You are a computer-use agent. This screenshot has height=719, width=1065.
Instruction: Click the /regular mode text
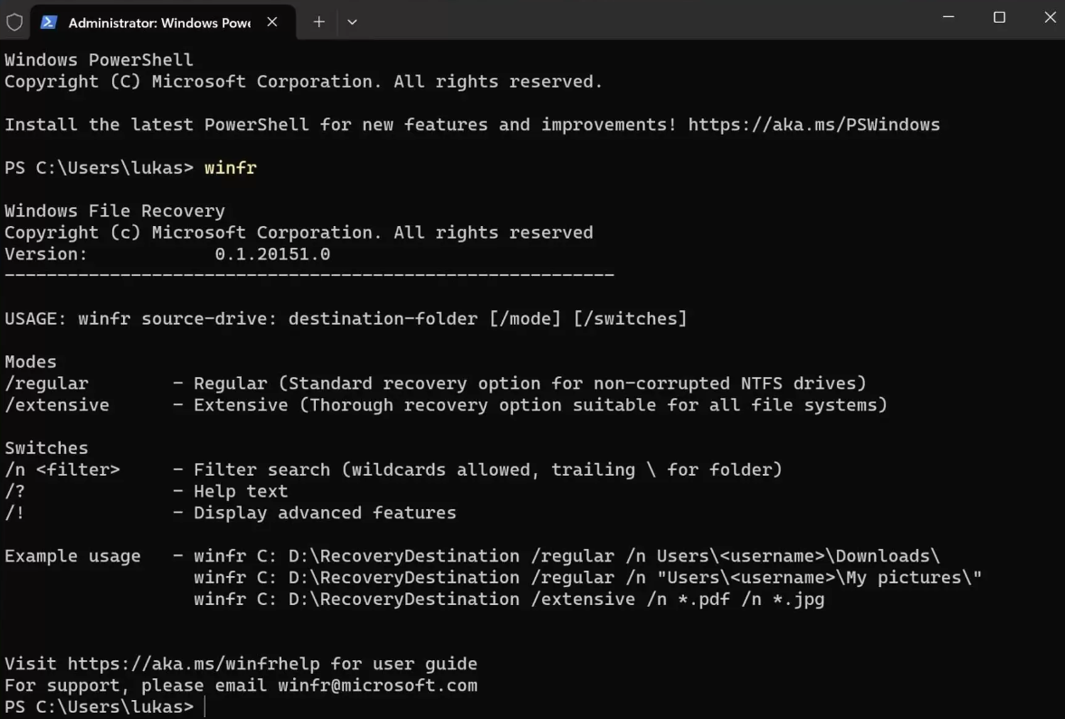[47, 383]
